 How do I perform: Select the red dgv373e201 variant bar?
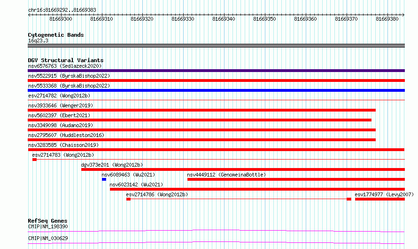point(243,169)
